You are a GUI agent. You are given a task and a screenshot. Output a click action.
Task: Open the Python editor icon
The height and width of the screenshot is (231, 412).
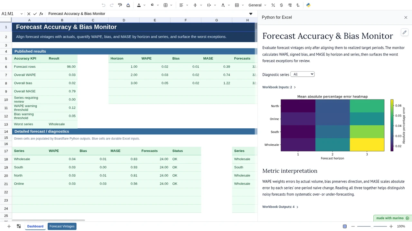(308, 5)
